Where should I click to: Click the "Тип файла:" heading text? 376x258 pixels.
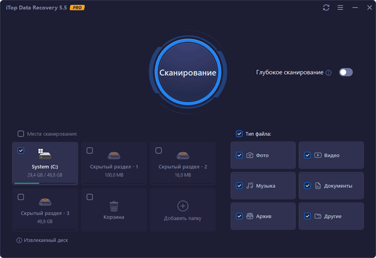pos(258,134)
